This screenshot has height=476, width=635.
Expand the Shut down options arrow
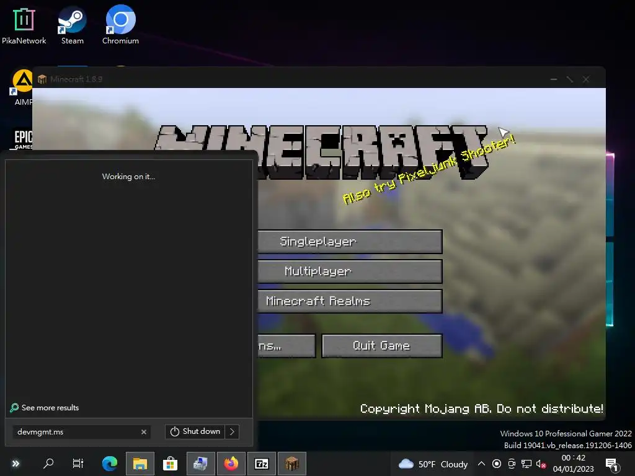pyautogui.click(x=232, y=431)
